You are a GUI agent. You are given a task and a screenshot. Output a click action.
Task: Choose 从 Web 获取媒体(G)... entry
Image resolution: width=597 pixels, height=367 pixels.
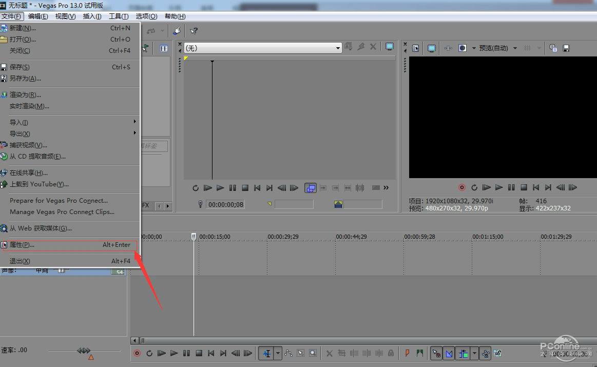(x=70, y=228)
